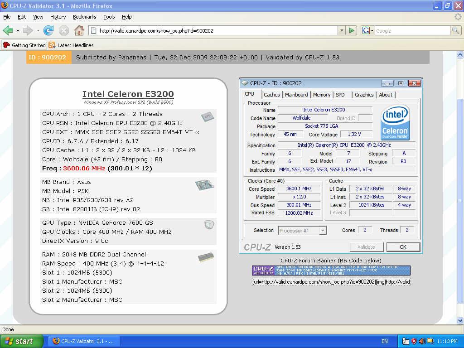The image size is (464, 348).
Task: Click the Core Speed 3600.1 MHz value
Action: pyautogui.click(x=299, y=188)
